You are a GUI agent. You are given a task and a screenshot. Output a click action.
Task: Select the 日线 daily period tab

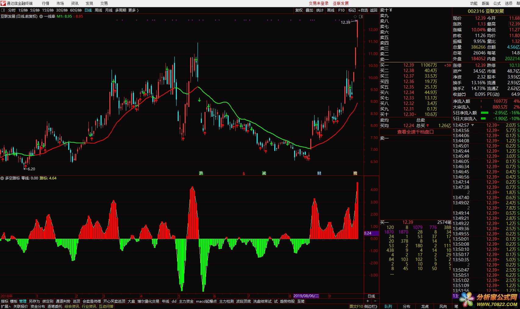pyautogui.click(x=88, y=10)
